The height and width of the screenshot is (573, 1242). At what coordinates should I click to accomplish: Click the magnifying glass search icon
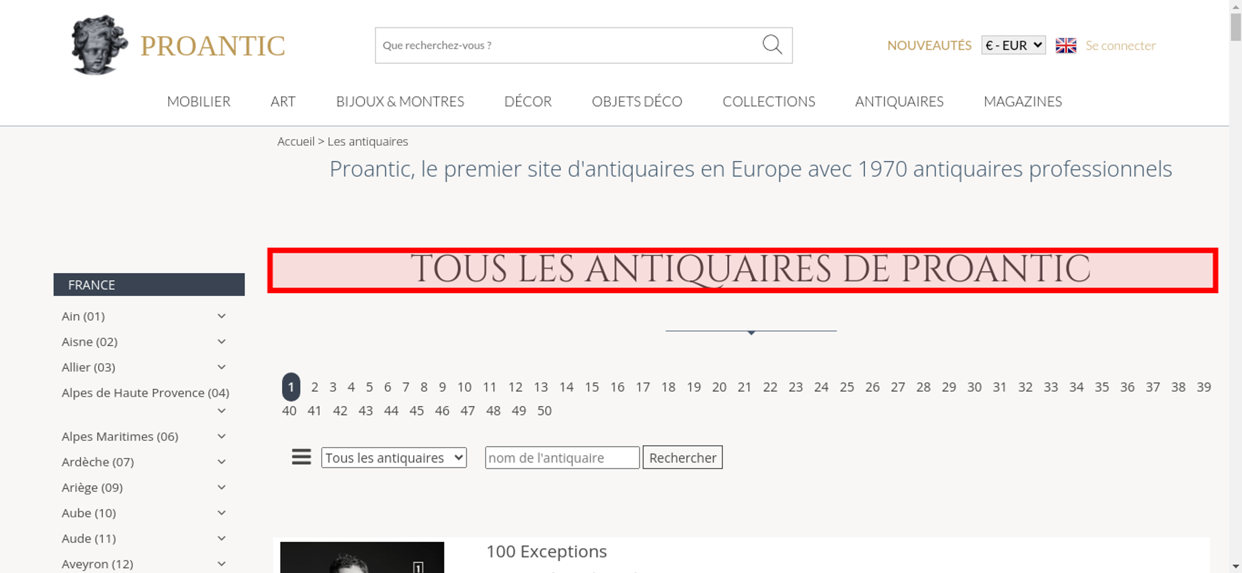click(772, 45)
